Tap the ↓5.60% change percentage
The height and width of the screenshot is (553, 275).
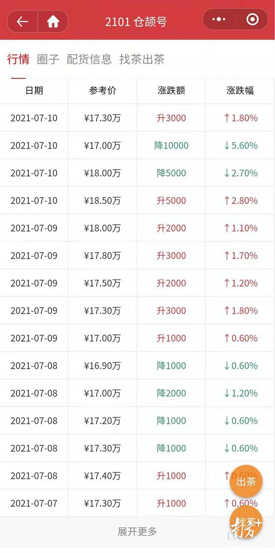pos(240,145)
